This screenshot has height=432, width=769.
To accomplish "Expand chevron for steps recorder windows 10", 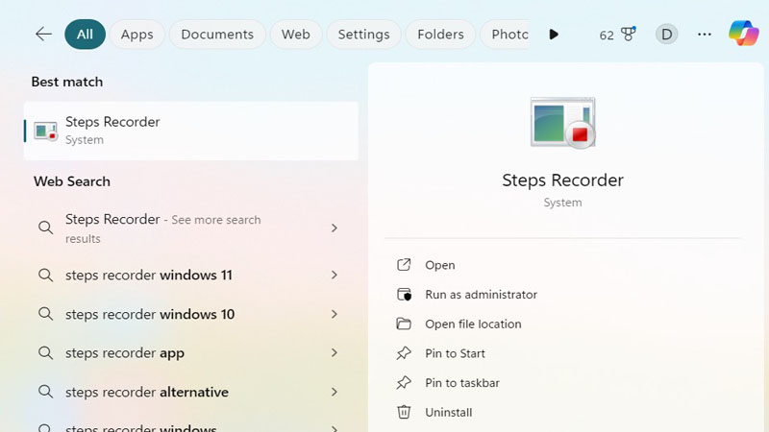I will tap(335, 314).
